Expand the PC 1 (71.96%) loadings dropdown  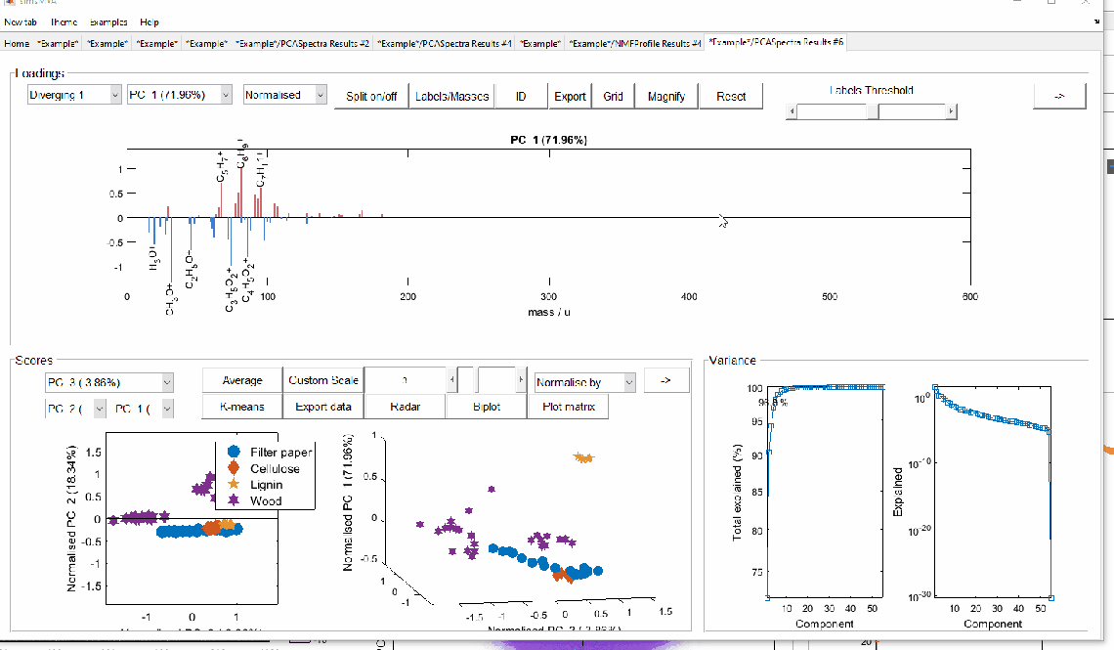click(181, 95)
